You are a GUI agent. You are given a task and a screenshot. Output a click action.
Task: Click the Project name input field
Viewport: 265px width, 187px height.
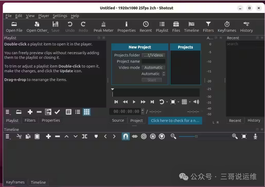pos(153,61)
